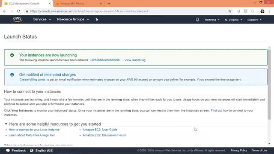Open the Services dropdown menu

(x=42, y=19)
